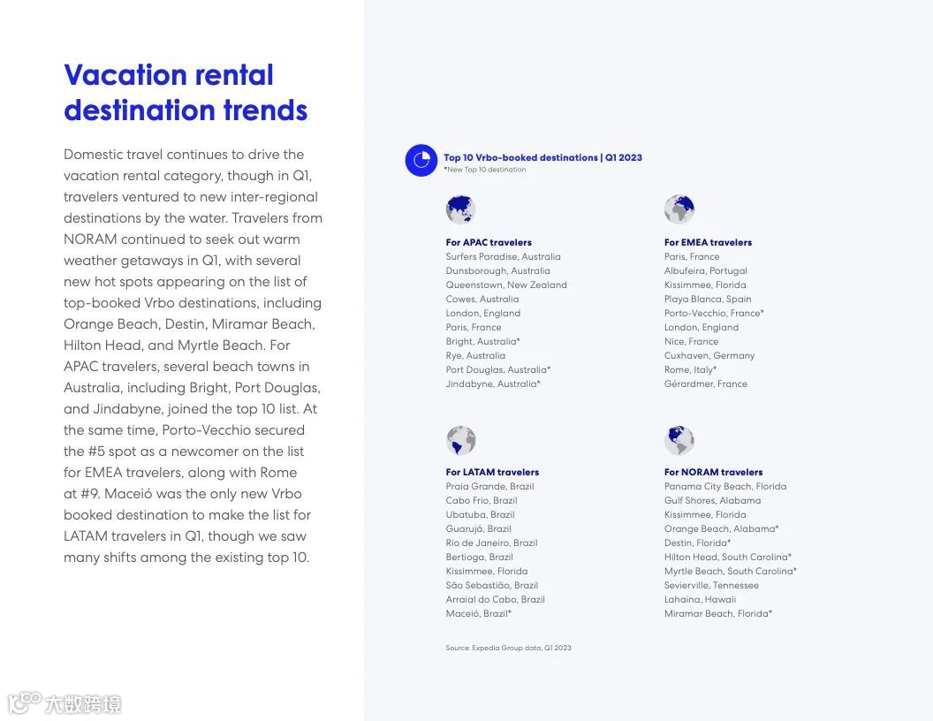Click the EMEA globe icon
The width and height of the screenshot is (933, 721).
coord(679,209)
